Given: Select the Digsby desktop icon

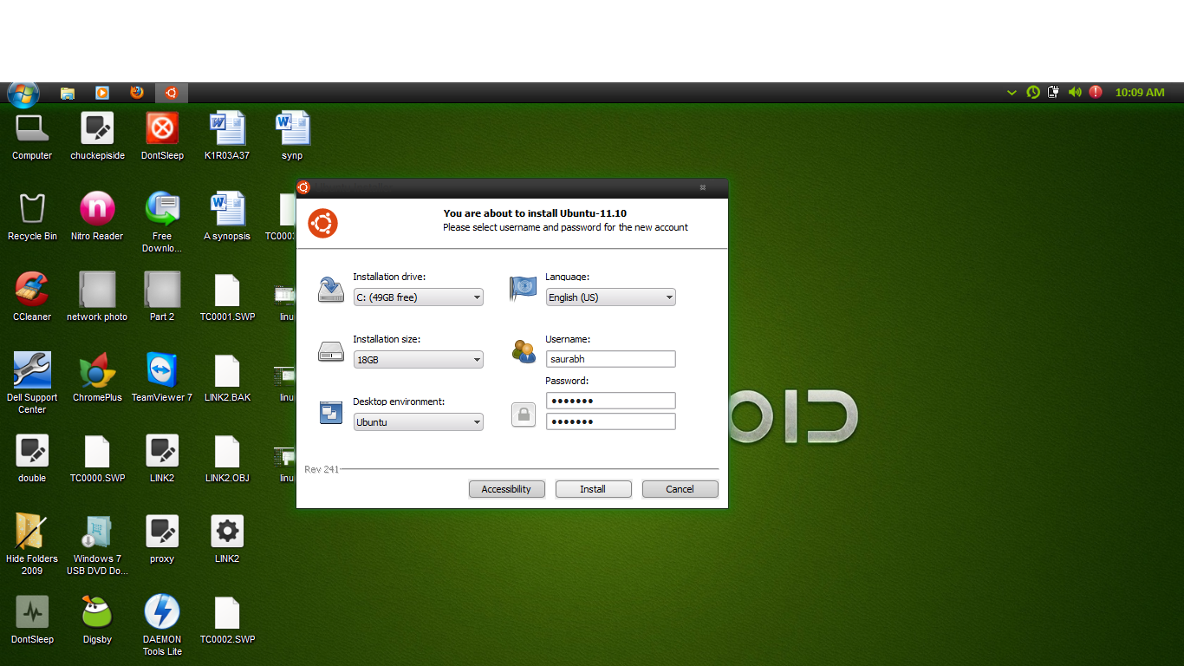Looking at the screenshot, I should [97, 620].
